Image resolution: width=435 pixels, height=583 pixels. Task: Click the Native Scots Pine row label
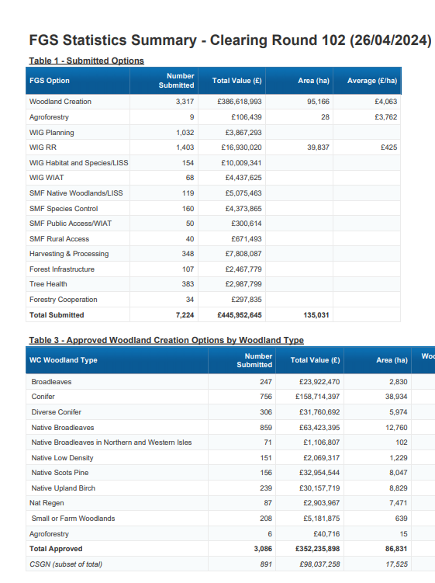pos(60,473)
